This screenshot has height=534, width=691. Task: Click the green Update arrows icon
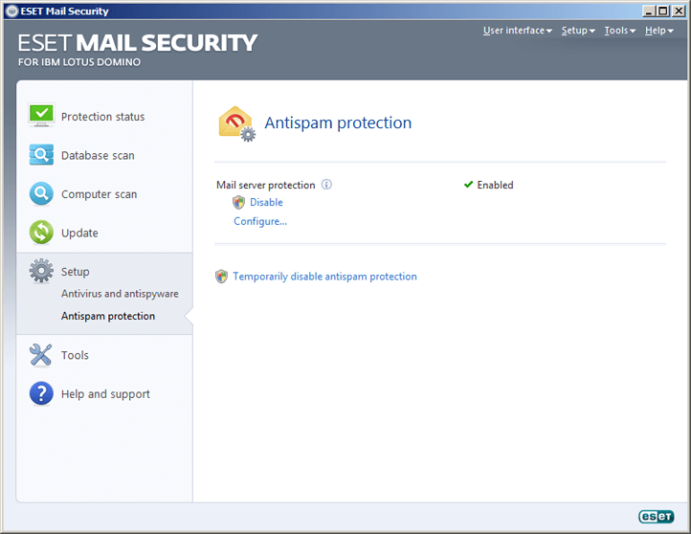tap(41, 233)
